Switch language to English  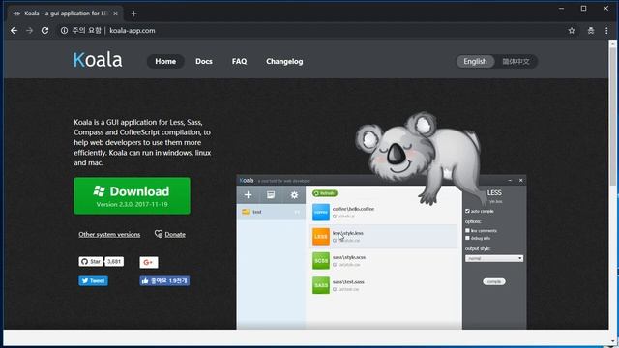pos(475,61)
